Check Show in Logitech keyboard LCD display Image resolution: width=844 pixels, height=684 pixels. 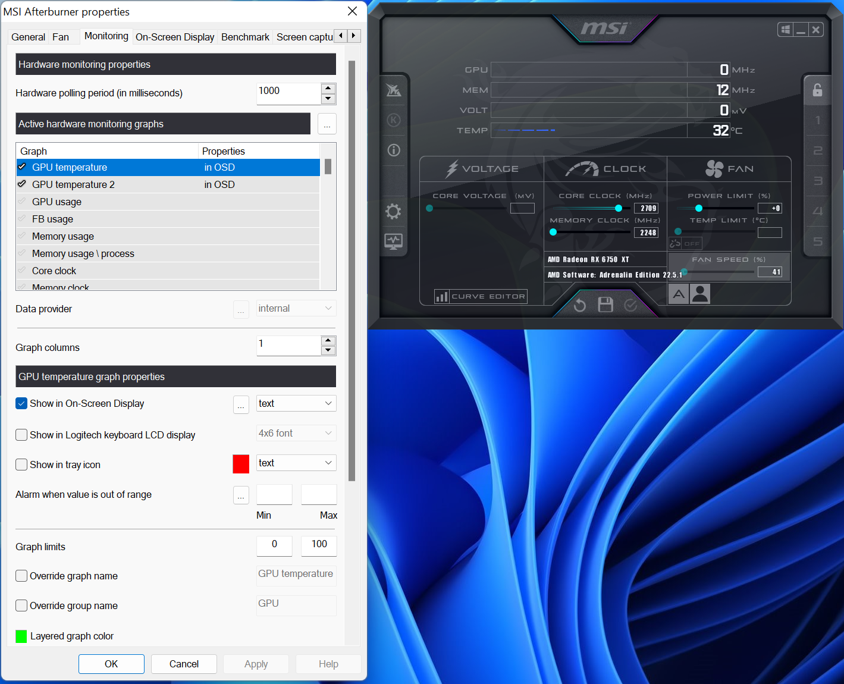coord(21,435)
